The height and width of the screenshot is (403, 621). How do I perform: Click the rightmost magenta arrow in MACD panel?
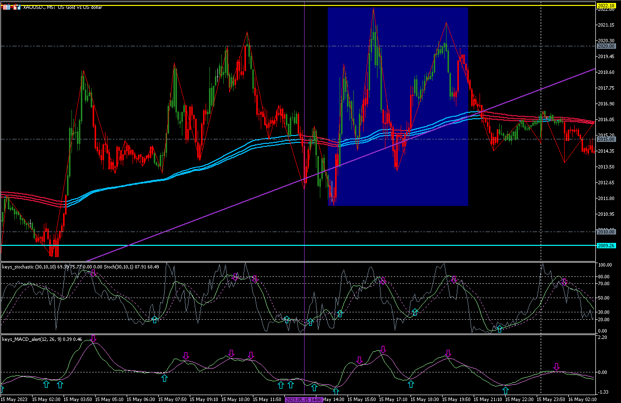tap(556, 367)
